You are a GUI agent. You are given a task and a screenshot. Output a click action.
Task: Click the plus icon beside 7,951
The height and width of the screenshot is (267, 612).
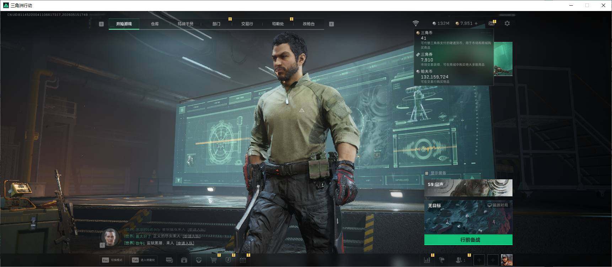(476, 23)
